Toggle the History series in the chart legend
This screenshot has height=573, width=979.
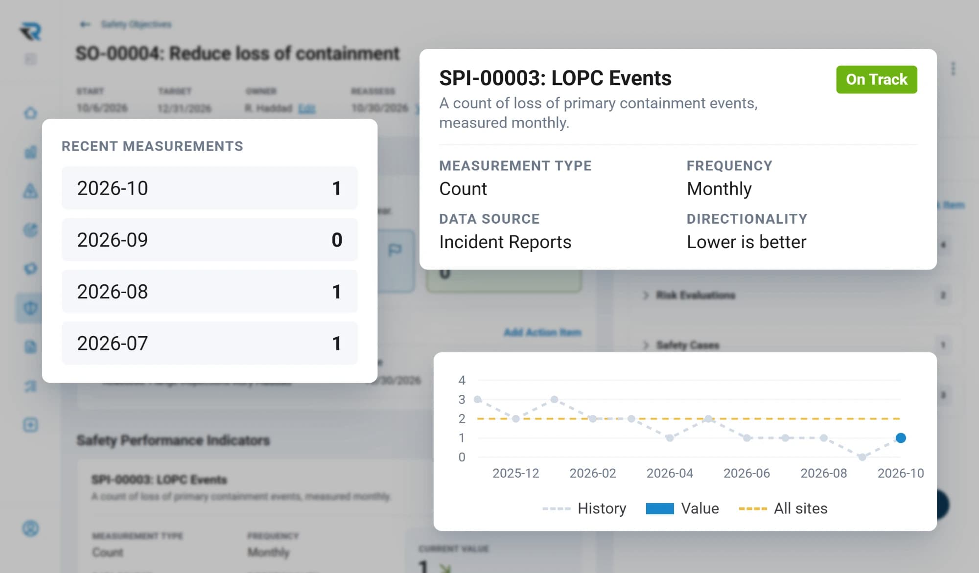click(584, 508)
